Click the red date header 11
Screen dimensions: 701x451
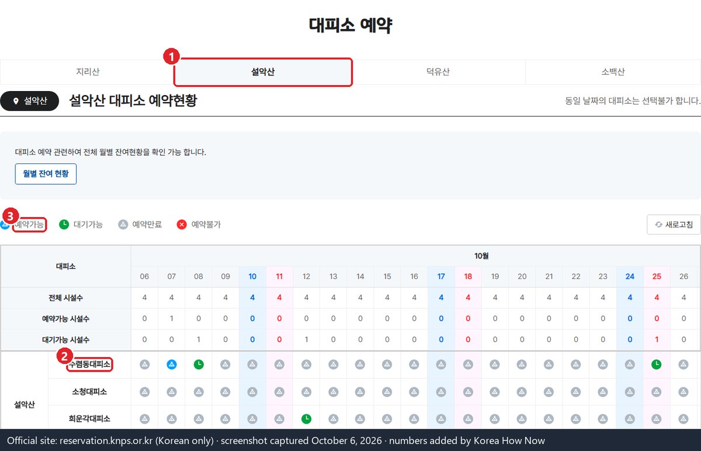(x=279, y=277)
